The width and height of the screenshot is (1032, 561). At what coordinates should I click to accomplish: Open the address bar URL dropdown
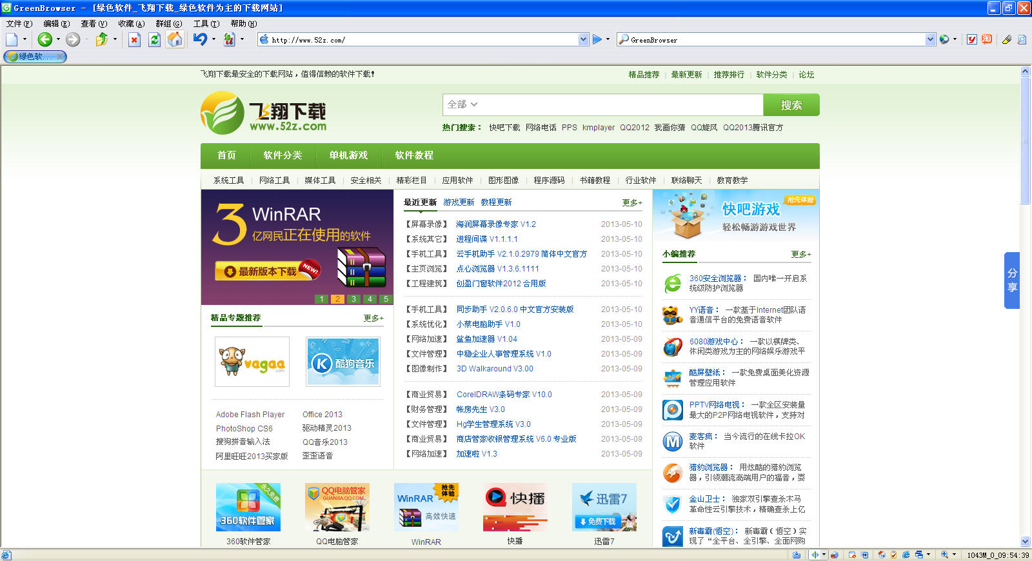(x=583, y=39)
